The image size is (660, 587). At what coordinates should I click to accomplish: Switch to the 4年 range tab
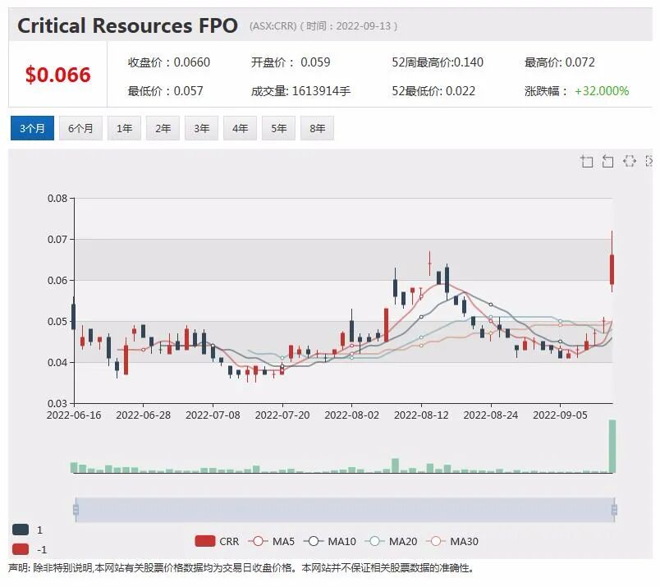click(240, 128)
